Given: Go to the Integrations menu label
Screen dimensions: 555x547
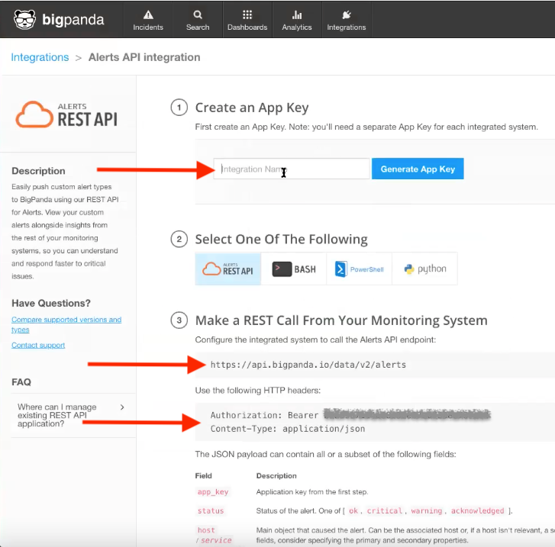Looking at the screenshot, I should point(346,27).
